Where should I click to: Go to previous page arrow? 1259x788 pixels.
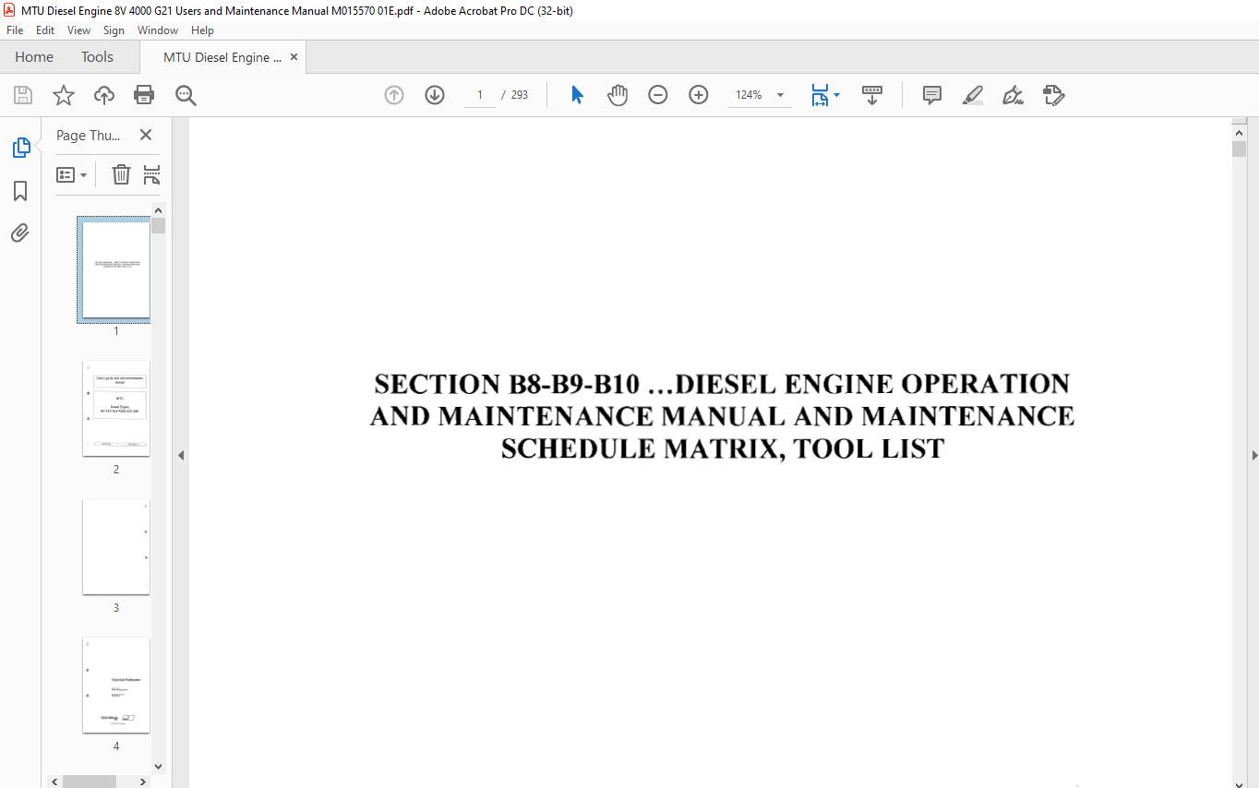point(394,95)
